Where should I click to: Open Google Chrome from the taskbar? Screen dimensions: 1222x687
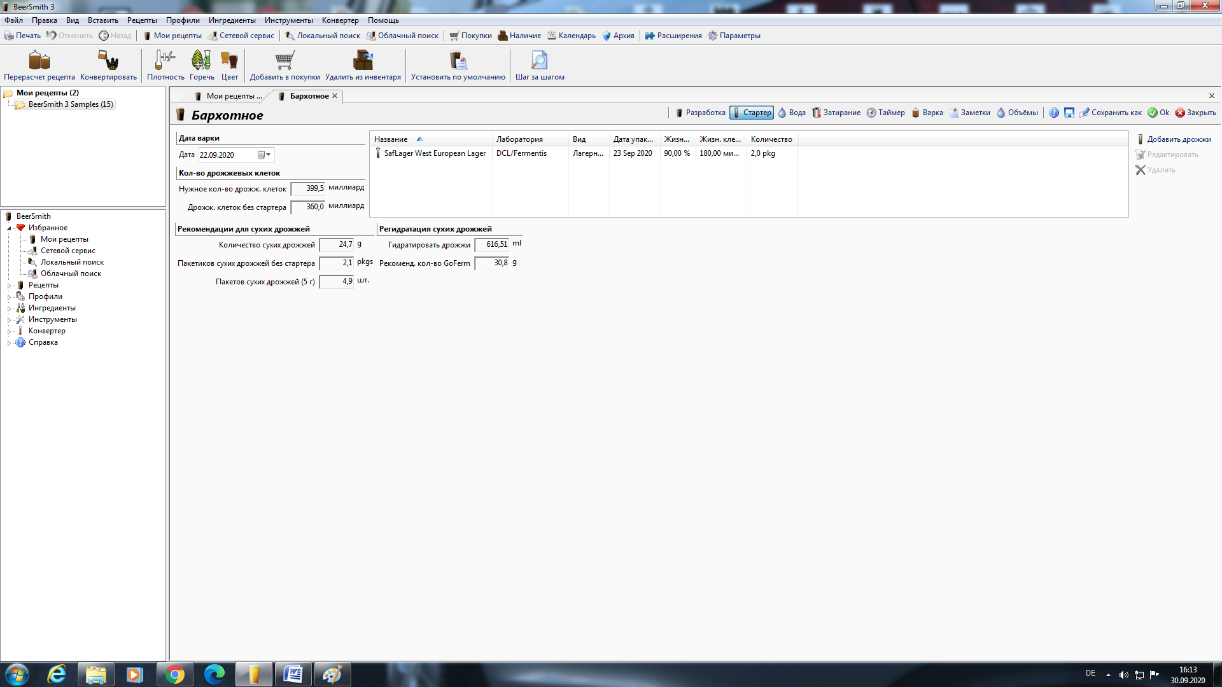point(175,674)
